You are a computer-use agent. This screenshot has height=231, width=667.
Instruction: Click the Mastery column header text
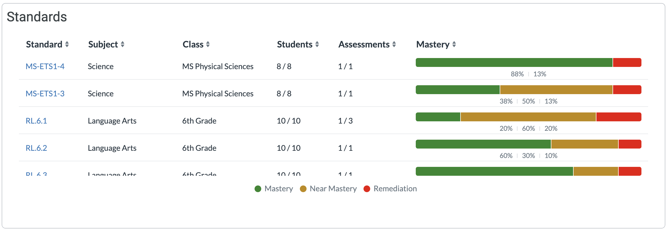tap(433, 44)
